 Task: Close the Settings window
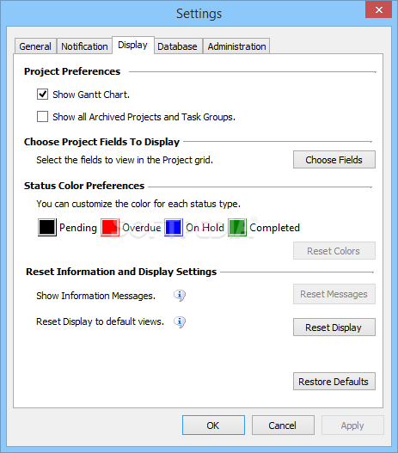point(378,9)
